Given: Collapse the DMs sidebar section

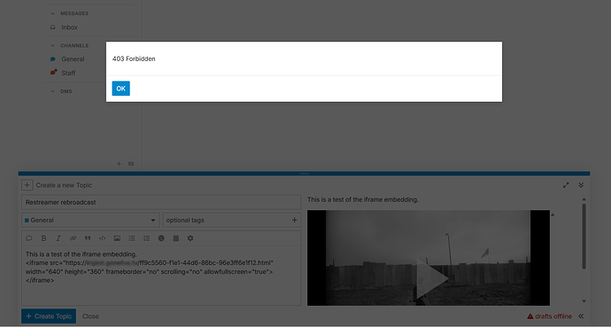Looking at the screenshot, I should click(52, 91).
